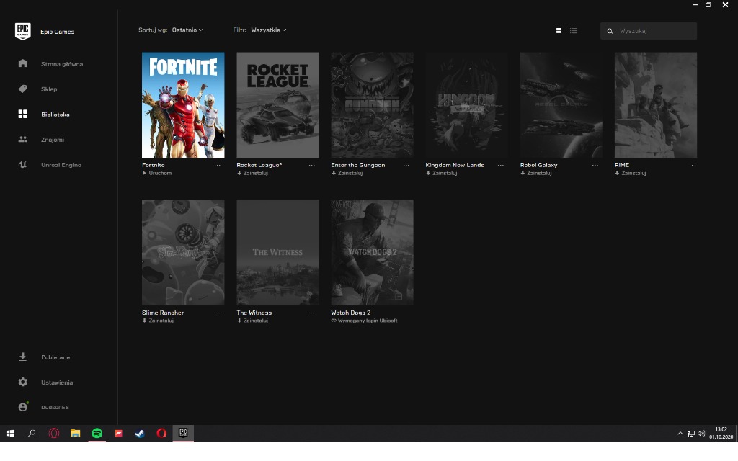Open Rocket League options three-dot menu
The width and height of the screenshot is (738, 461).
point(311,165)
